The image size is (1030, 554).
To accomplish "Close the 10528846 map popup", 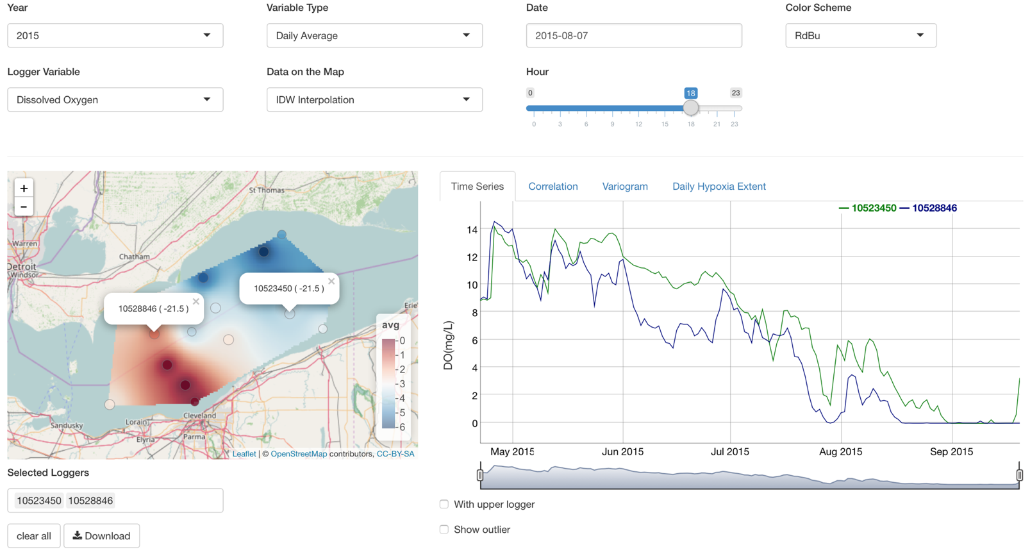I will pyautogui.click(x=196, y=301).
